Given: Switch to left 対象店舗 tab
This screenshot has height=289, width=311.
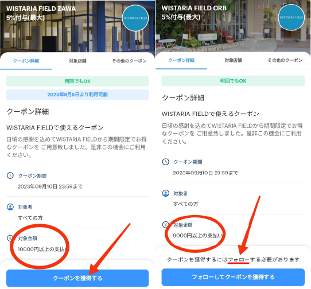Looking at the screenshot, I should tap(77, 61).
